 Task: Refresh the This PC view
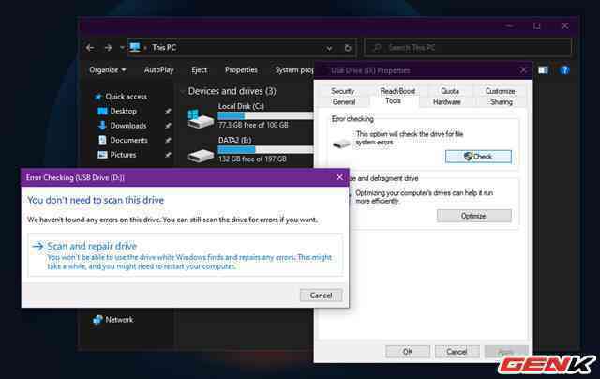[x=348, y=48]
